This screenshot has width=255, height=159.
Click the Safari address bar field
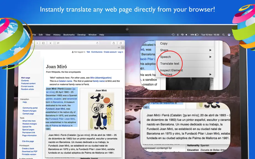[78, 43]
